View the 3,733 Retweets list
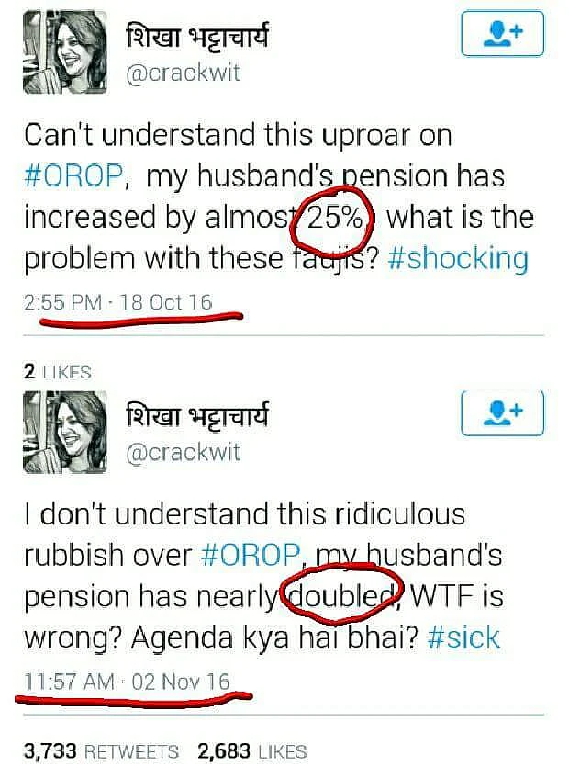Image resolution: width=569 pixels, height=778 pixels. (x=101, y=751)
